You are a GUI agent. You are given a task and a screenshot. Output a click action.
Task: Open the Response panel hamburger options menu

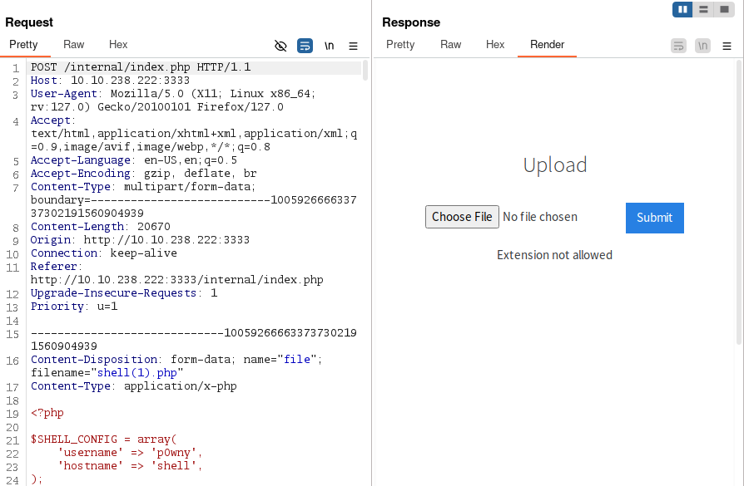tap(727, 46)
